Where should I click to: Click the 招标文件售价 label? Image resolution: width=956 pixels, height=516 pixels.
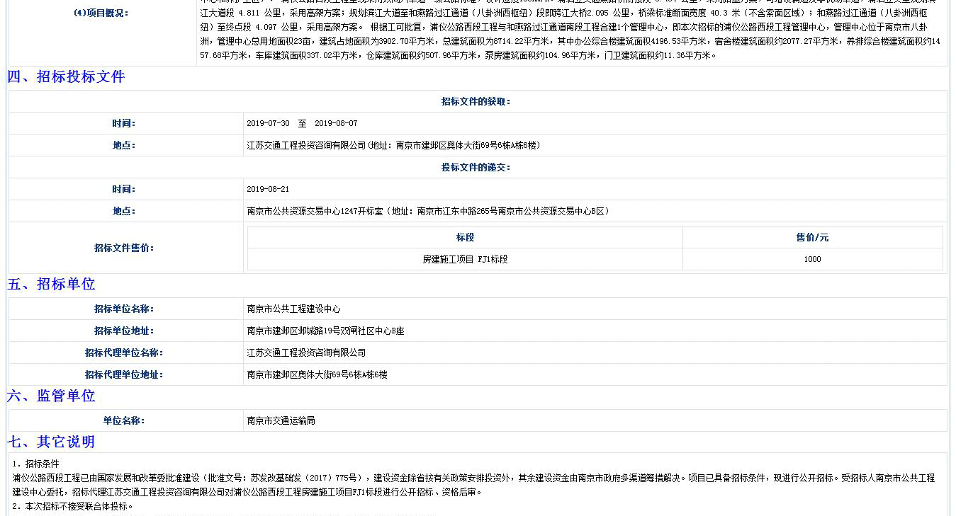pyautogui.click(x=124, y=248)
